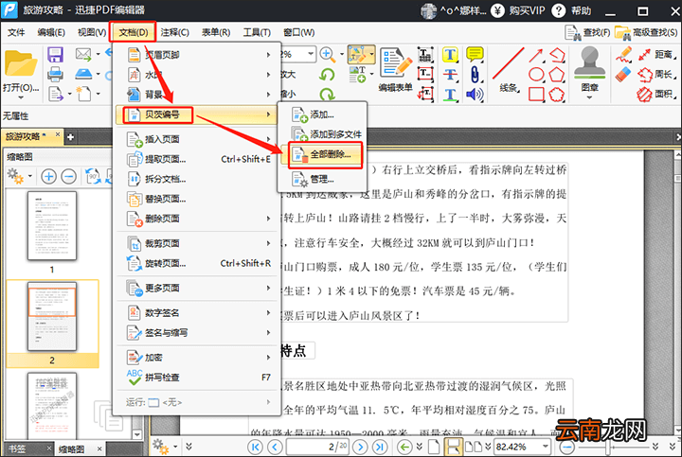The width and height of the screenshot is (682, 457).
Task: Open the 编辑(E) menu
Action: pos(51,32)
